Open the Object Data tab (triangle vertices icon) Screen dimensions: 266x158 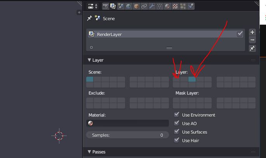[x=160, y=7]
